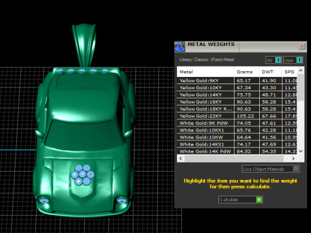Screen dimensions: 311x233
Task: Sort by the DWT column header
Action: tap(270, 72)
